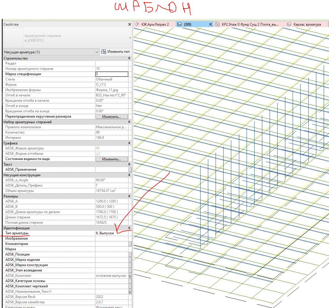Viewport: 329px width, 308px height.
Task: Collapse the Несущие конструкции section
Action: coord(129,175)
